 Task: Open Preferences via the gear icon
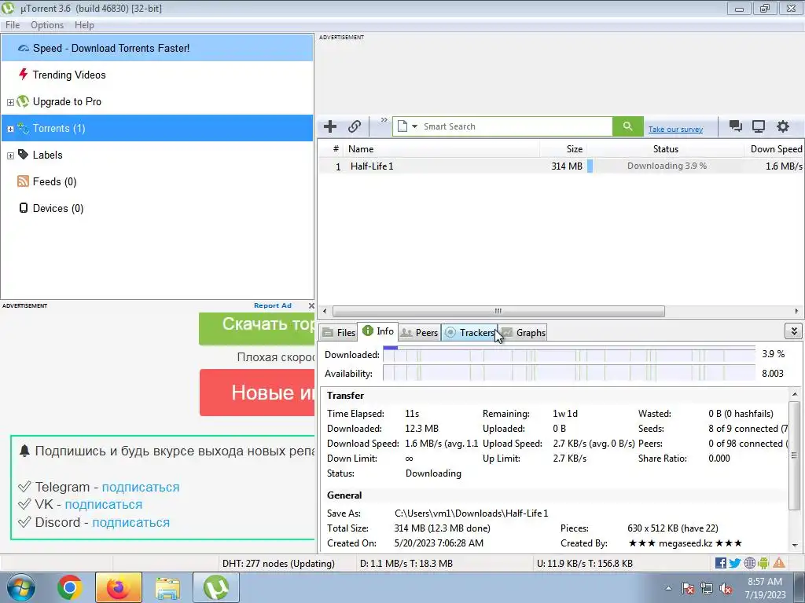tap(782, 126)
